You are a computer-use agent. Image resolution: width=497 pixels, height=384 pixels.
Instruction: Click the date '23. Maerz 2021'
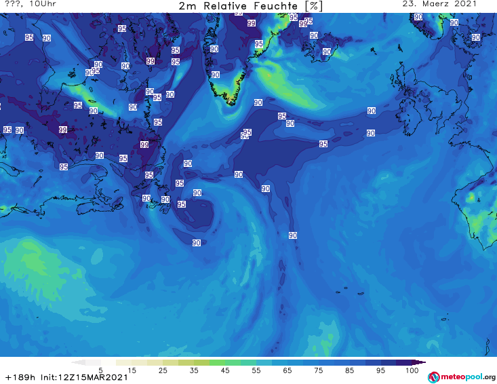(439, 4)
